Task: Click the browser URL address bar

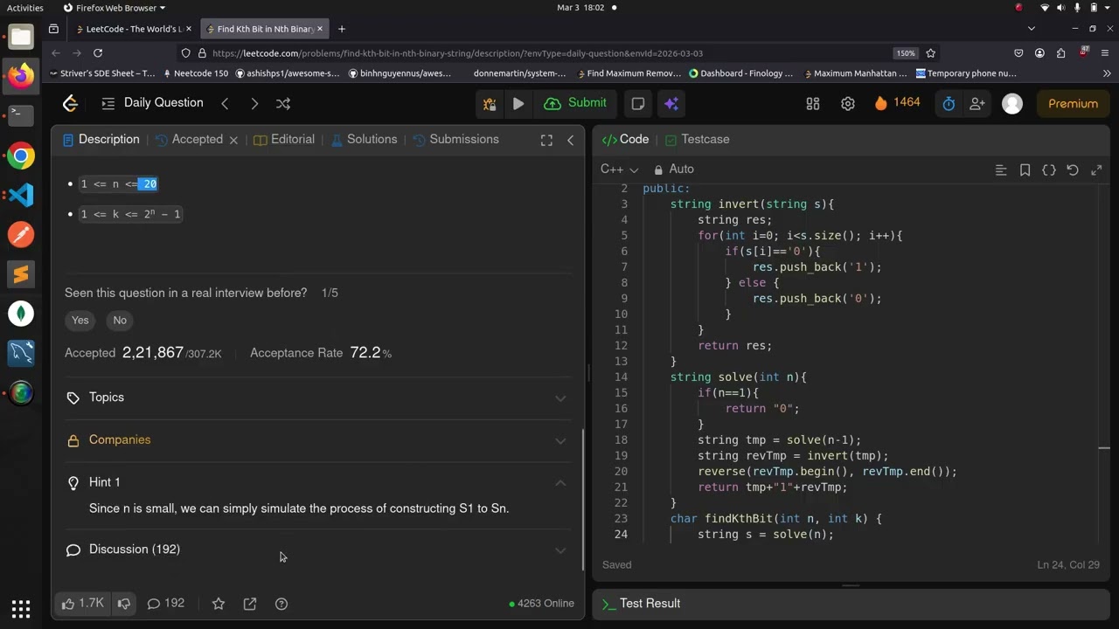Action: click(x=550, y=53)
